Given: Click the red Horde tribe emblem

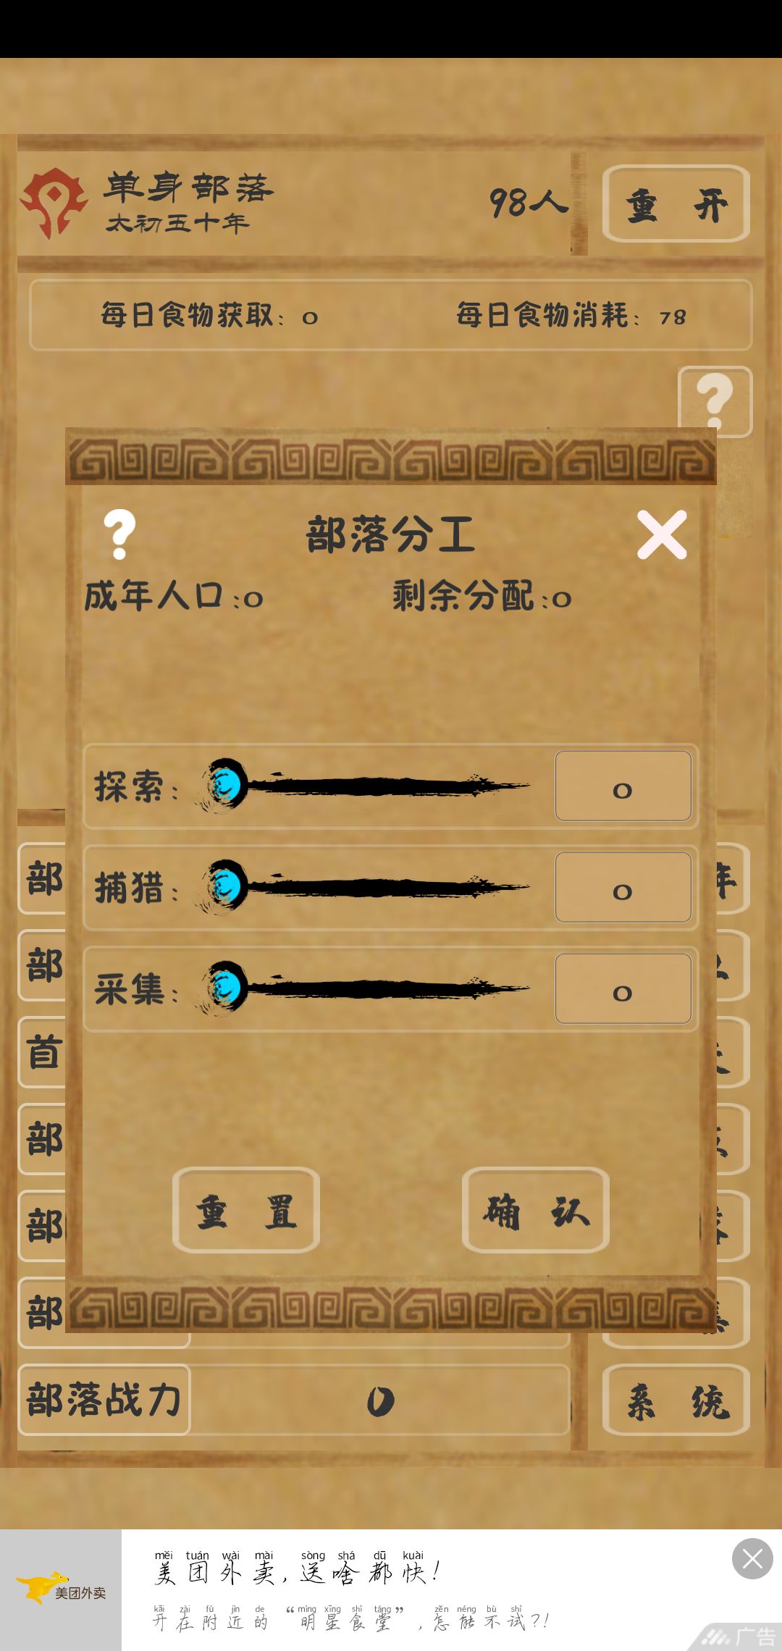Looking at the screenshot, I should coord(54,203).
